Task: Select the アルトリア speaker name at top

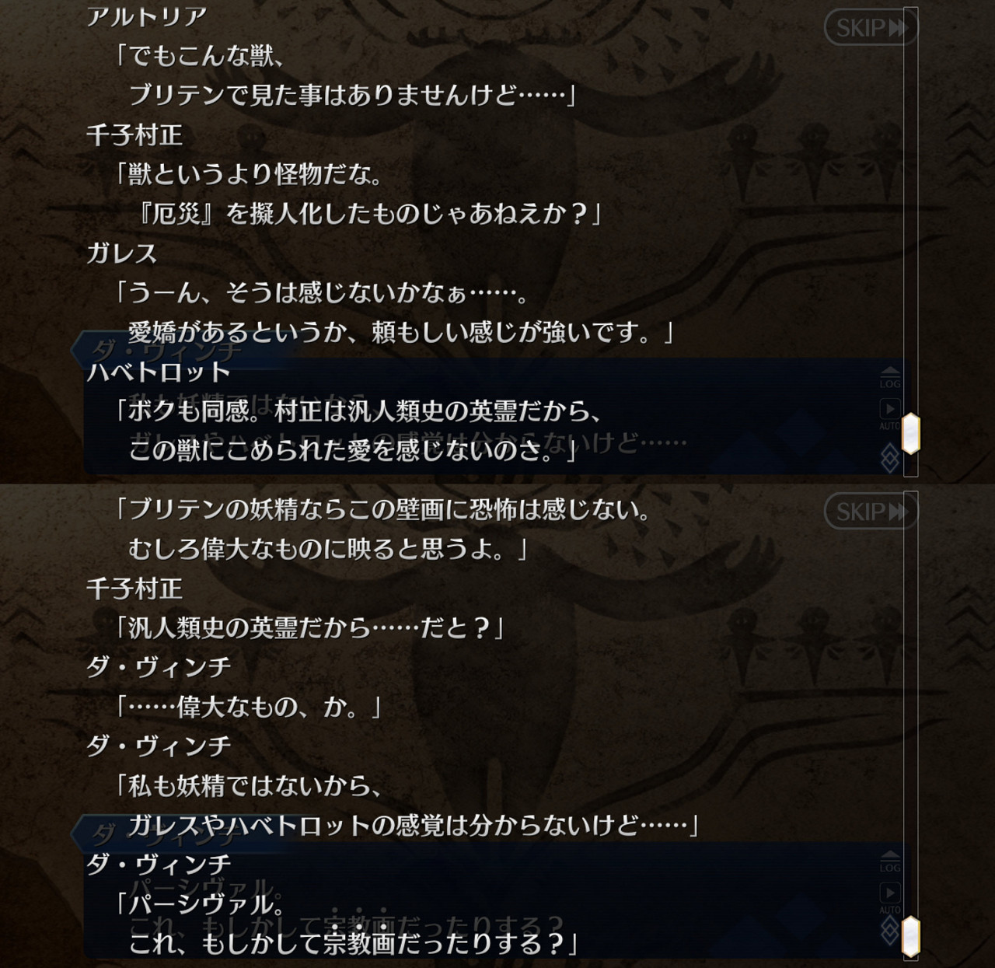Action: pos(147,16)
